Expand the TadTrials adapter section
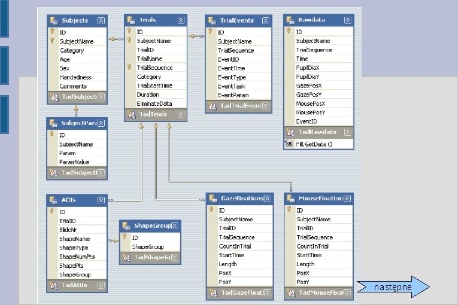Screen dimensions: 458x305 181,114
